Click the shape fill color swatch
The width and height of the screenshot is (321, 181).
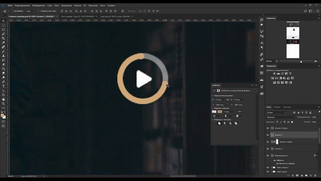[x=214, y=112]
